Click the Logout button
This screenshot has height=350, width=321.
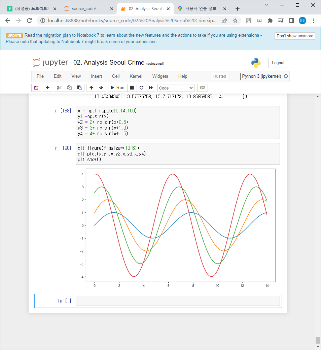coord(278,63)
